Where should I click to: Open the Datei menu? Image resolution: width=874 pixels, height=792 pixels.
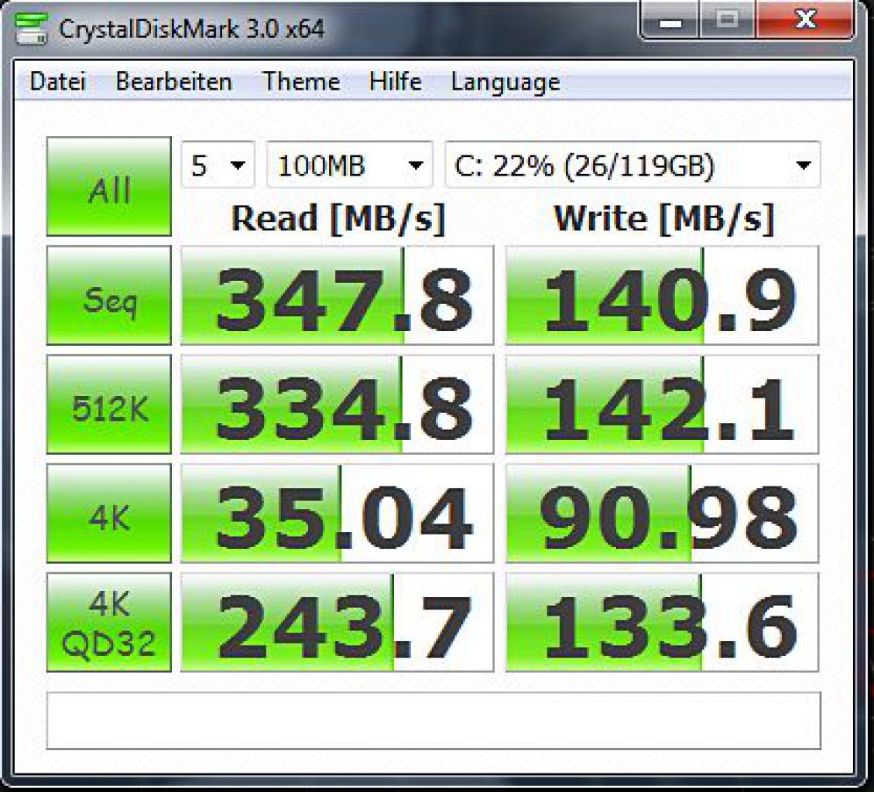click(57, 82)
